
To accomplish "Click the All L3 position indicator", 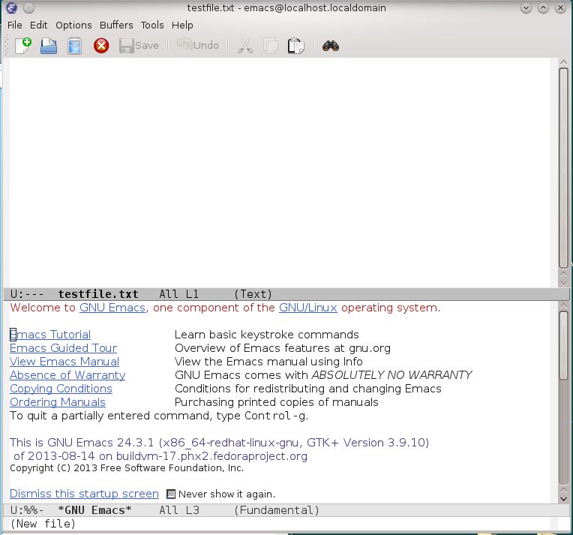I will point(179,510).
